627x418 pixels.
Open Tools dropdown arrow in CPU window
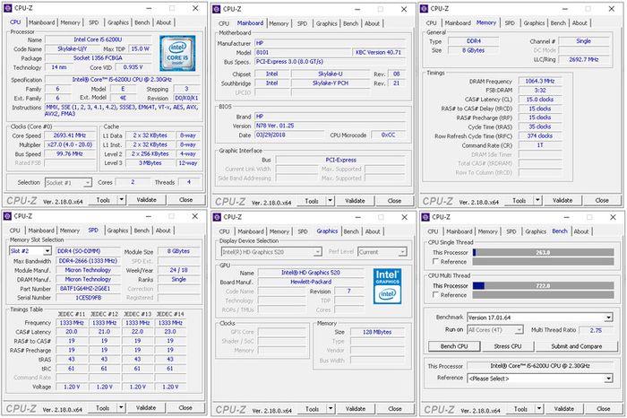121,199
